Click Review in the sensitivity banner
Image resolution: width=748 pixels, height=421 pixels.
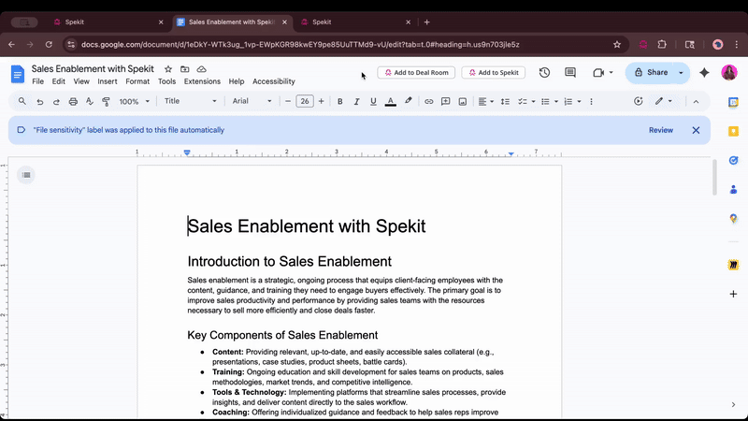(x=661, y=130)
